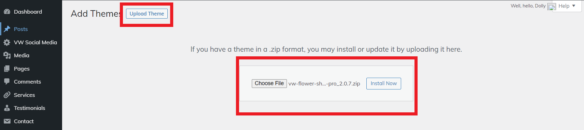Click the selected zip file name
Screen dimensions: 584x130
324,84
